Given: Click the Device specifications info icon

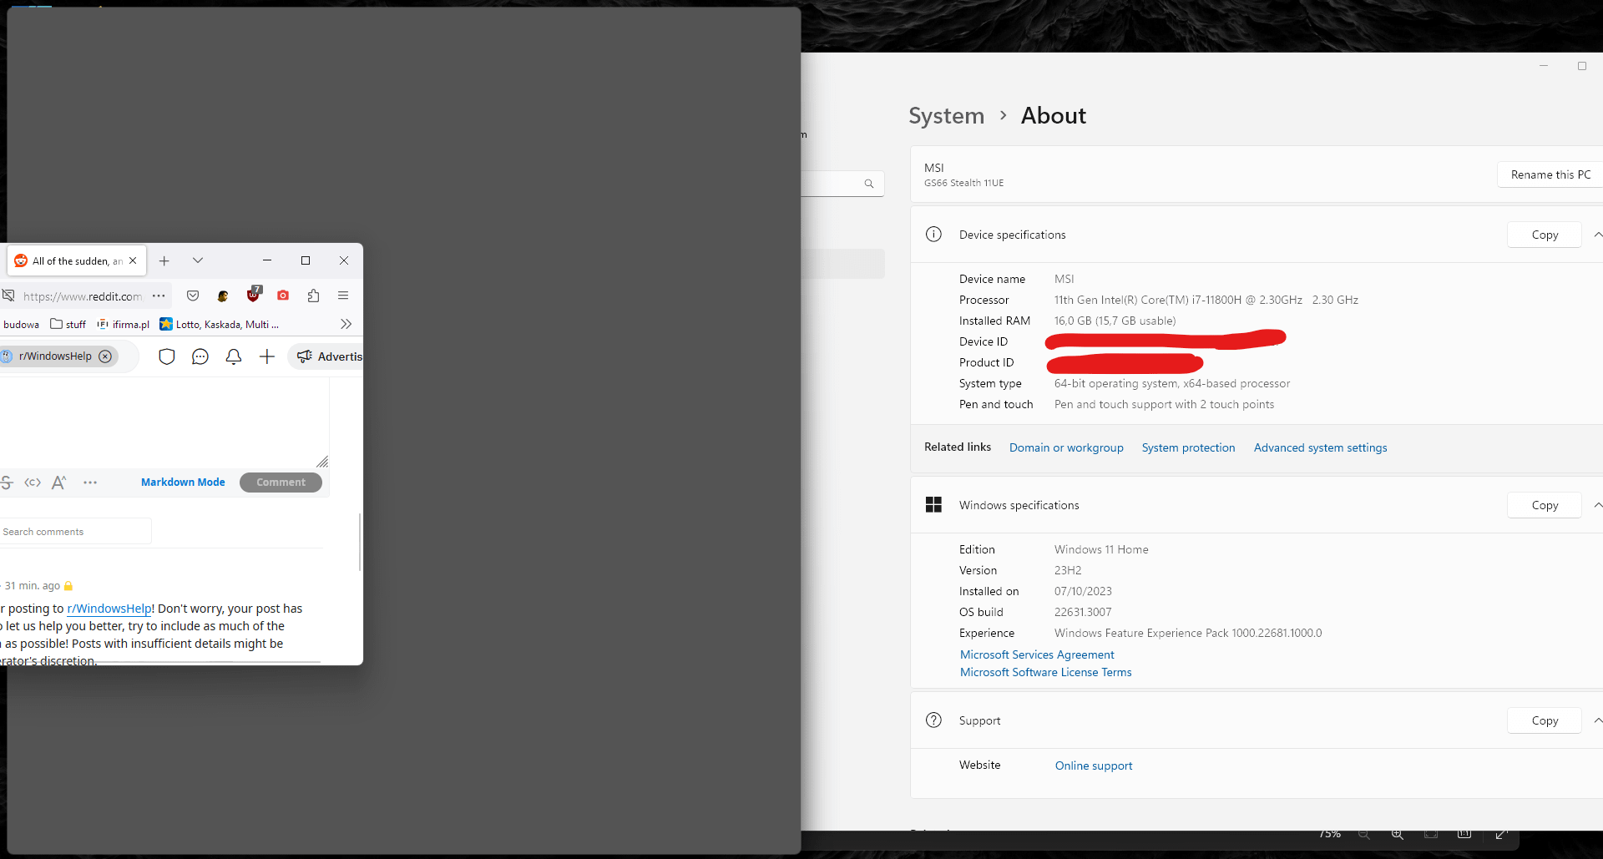Looking at the screenshot, I should (933, 235).
